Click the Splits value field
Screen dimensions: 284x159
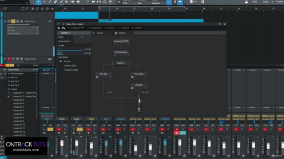coord(82,37)
